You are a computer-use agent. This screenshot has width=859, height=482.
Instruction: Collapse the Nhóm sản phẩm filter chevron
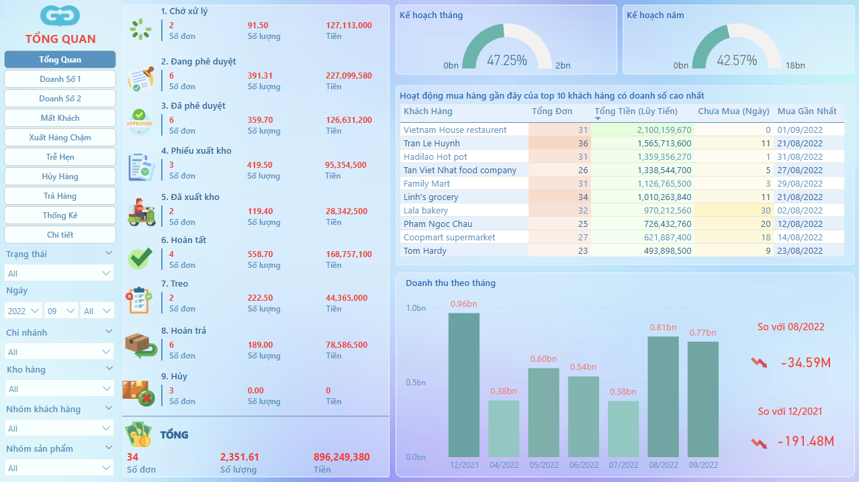pos(109,448)
